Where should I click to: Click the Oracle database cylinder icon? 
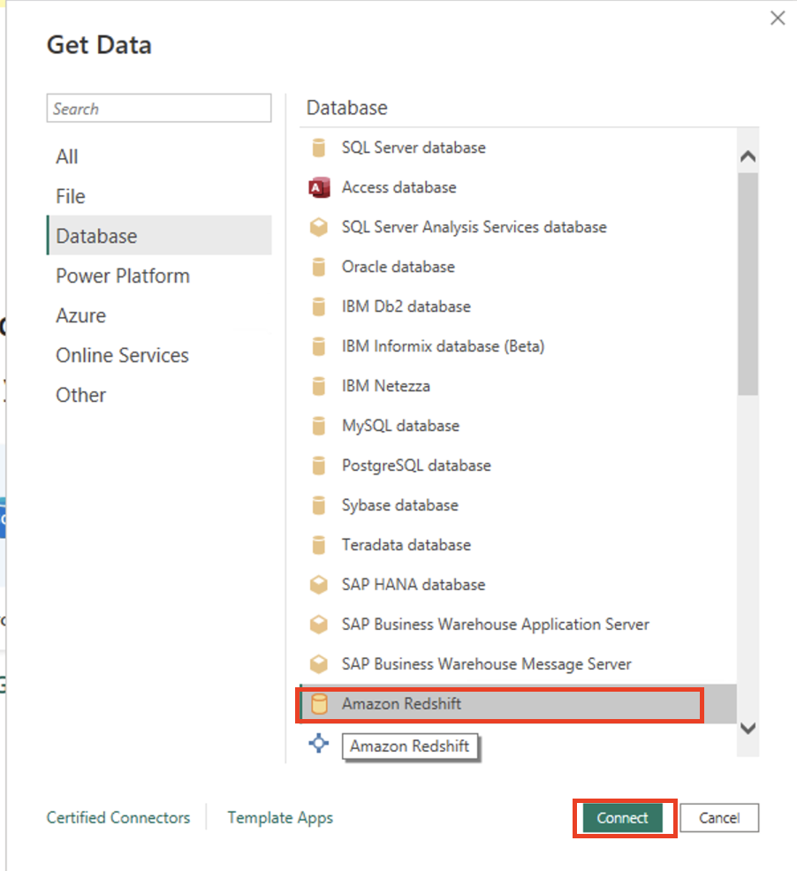[x=318, y=267]
